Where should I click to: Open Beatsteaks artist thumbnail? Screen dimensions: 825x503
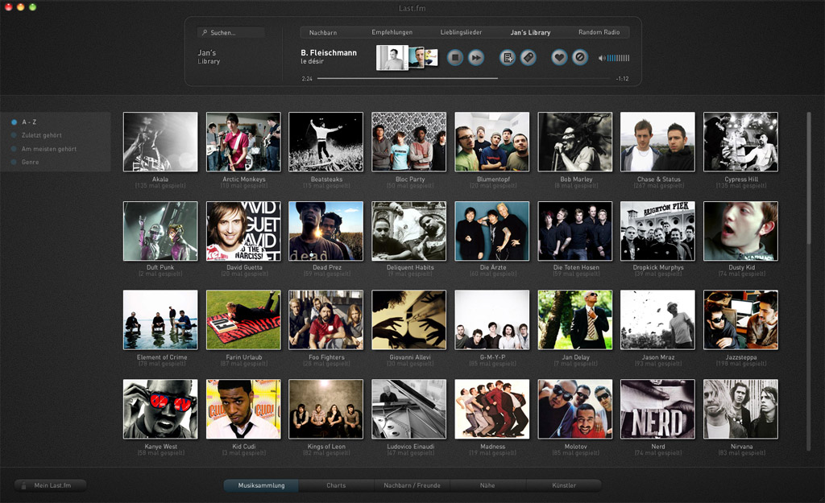[325, 142]
